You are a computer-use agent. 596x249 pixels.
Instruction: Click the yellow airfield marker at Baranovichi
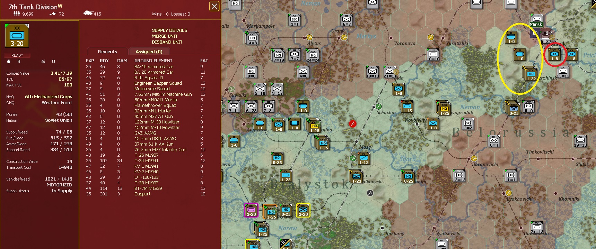coord(474,158)
